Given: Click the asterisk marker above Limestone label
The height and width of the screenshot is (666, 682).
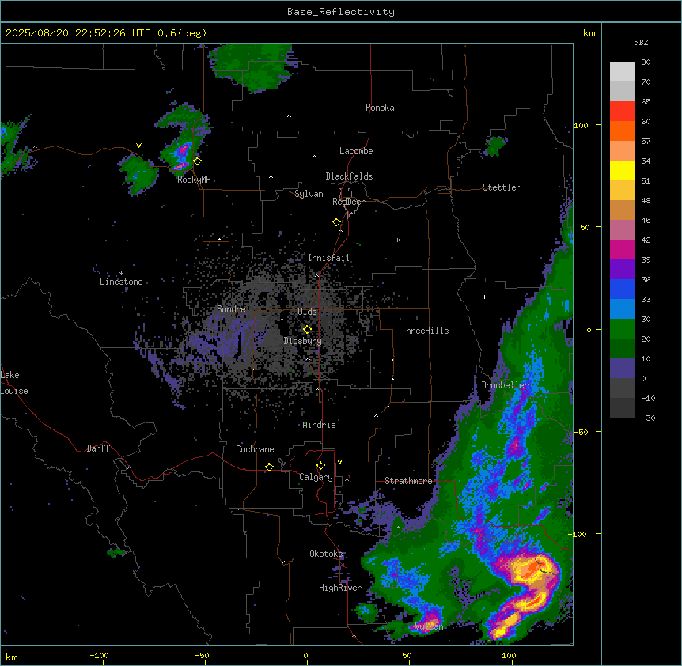Looking at the screenshot, I should [121, 274].
